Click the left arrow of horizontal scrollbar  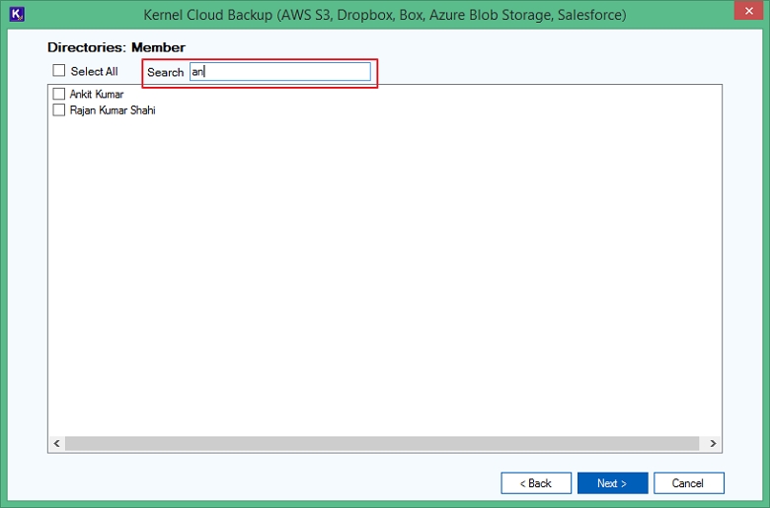tap(57, 443)
